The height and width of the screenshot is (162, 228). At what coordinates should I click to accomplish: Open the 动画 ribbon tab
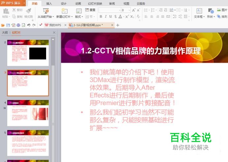click(x=78, y=4)
